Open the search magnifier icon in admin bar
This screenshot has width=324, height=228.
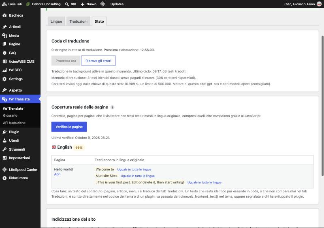pyautogui.click(x=67, y=4)
